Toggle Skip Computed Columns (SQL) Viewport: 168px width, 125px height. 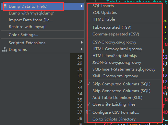[121, 84]
